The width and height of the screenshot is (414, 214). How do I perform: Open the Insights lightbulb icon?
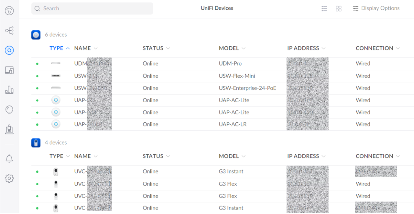[x=9, y=110]
